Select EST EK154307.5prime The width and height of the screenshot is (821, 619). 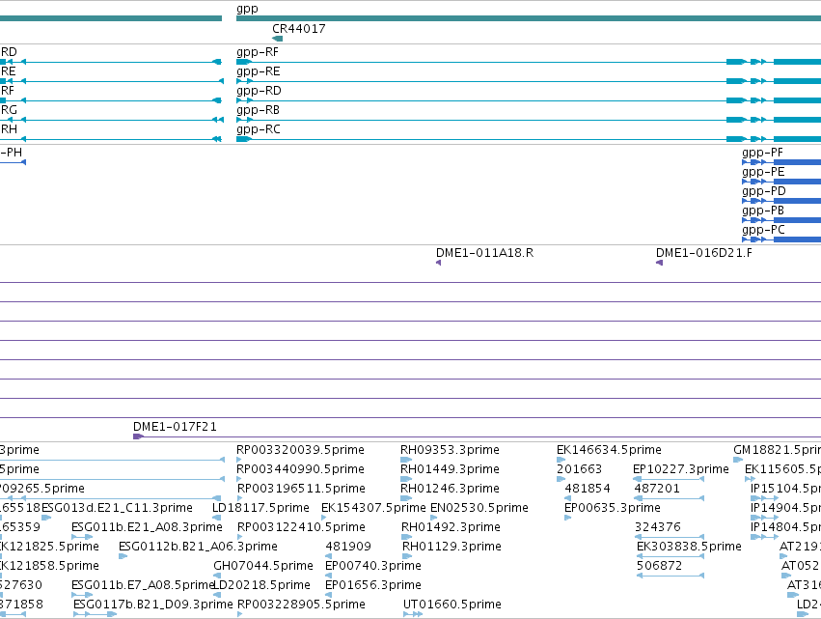(x=373, y=508)
